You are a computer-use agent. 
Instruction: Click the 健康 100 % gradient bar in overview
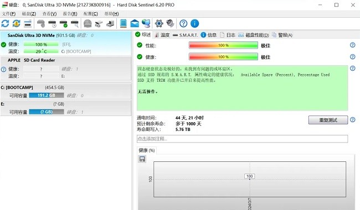click(x=223, y=56)
